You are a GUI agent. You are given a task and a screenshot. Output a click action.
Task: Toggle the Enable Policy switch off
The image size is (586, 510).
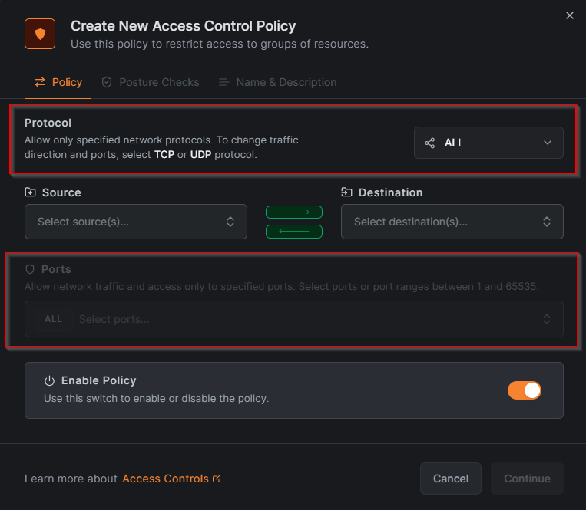point(524,390)
